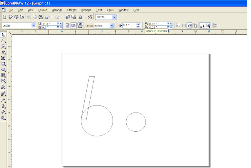Open the Options icon on property bar
The width and height of the screenshot is (251, 168).
tap(215, 25)
